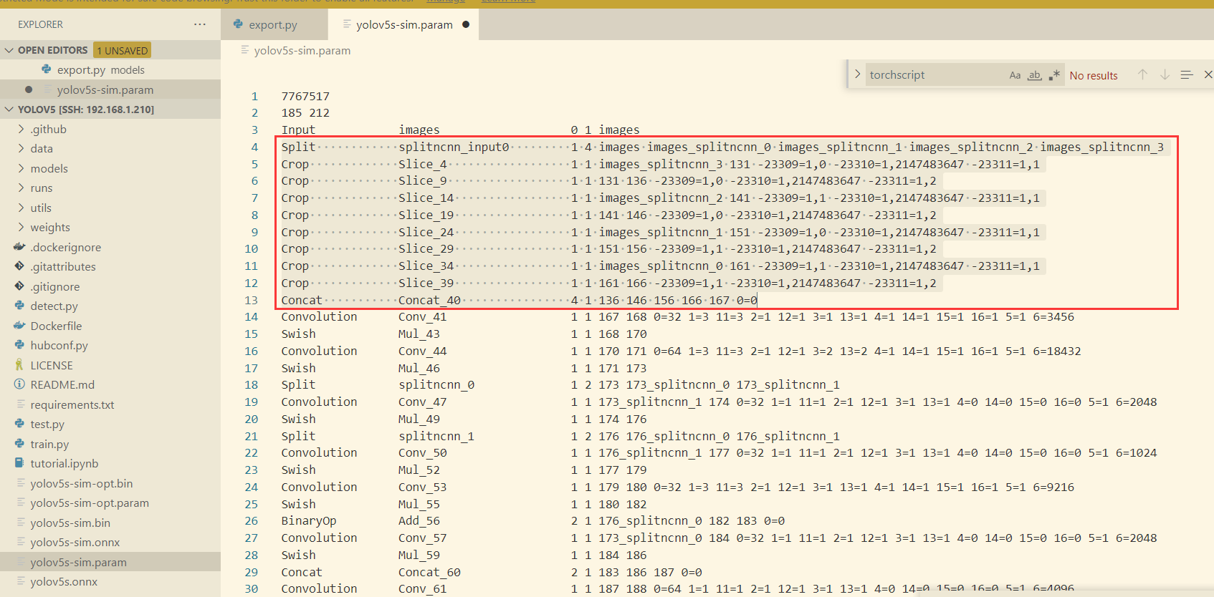Open tutorial.ipynb notebook

[x=110, y=464]
